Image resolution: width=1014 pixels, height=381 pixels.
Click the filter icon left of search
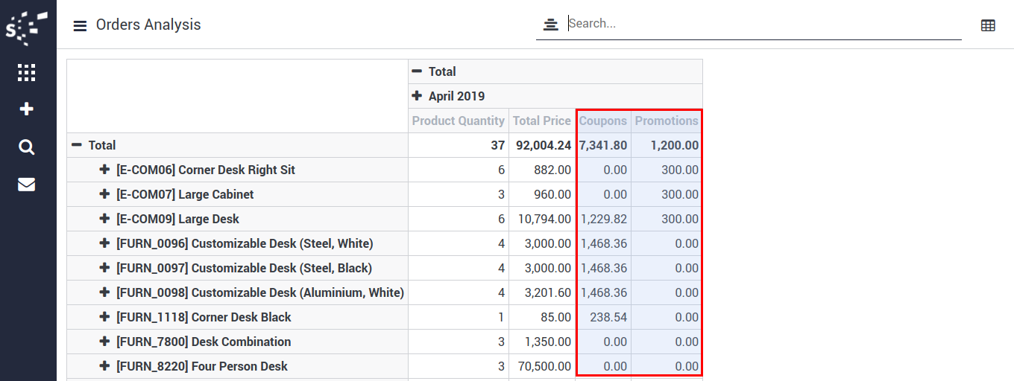(x=550, y=25)
